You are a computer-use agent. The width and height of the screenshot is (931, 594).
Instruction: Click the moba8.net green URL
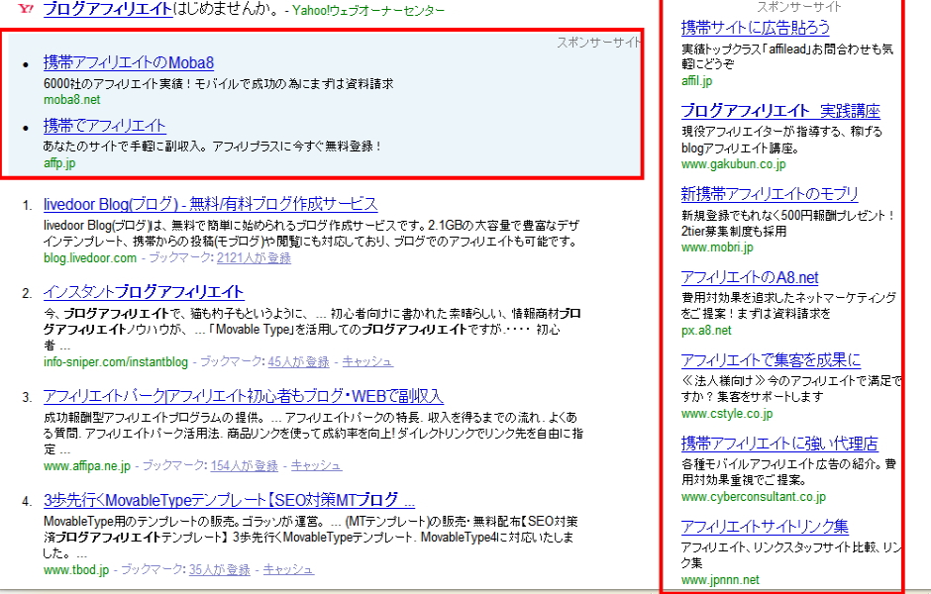click(x=72, y=100)
